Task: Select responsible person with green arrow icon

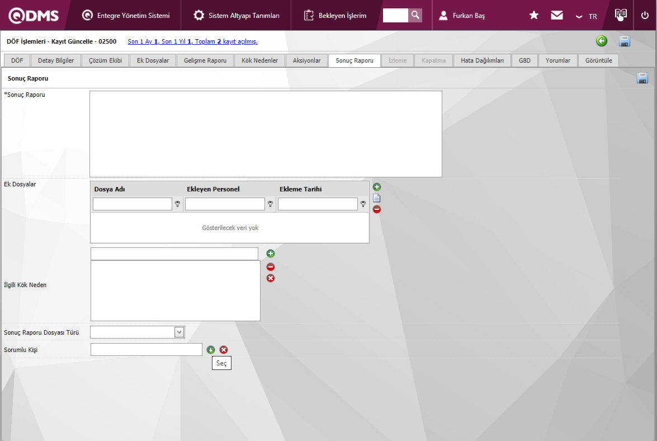Action: pyautogui.click(x=211, y=350)
